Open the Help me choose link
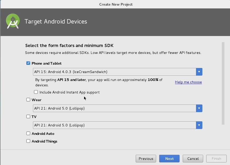Screen dimensions: 230x165 [x=188, y=82]
